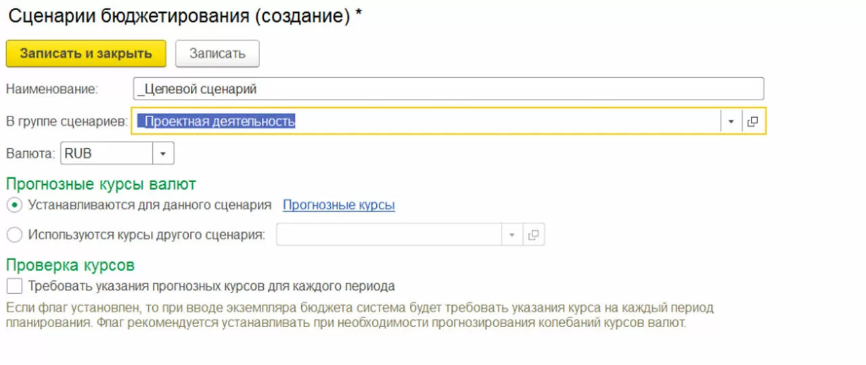This screenshot has height=365, width=866.
Task: Click into the Наименование text field
Action: pos(448,89)
